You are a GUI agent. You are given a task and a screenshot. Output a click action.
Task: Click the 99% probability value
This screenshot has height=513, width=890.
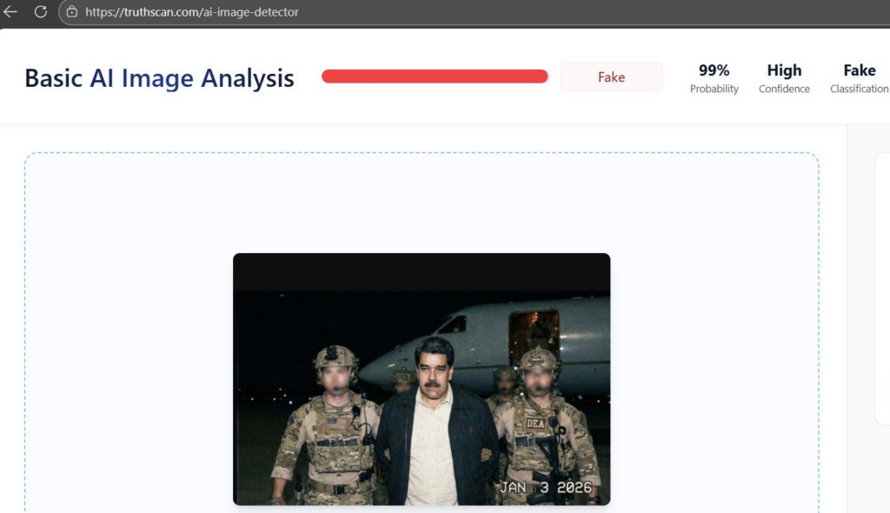coord(714,70)
